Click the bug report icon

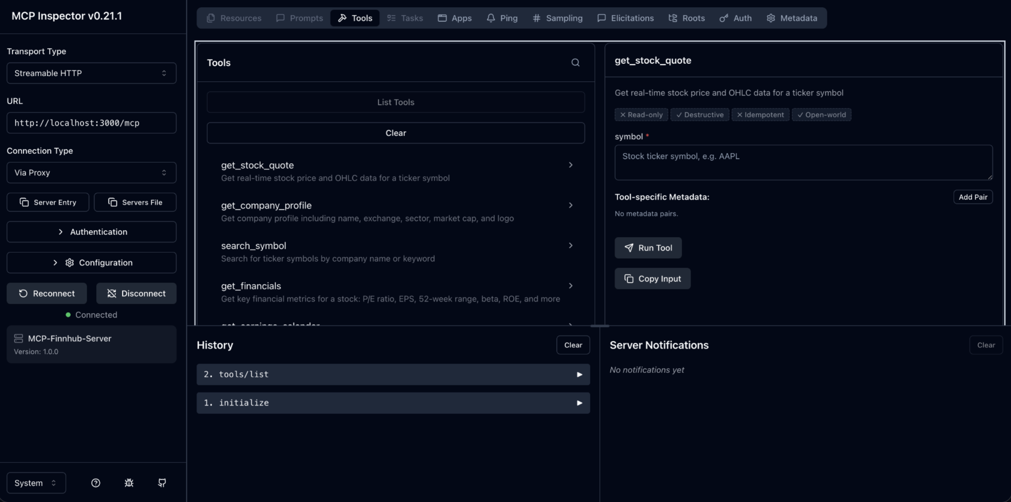coord(129,483)
